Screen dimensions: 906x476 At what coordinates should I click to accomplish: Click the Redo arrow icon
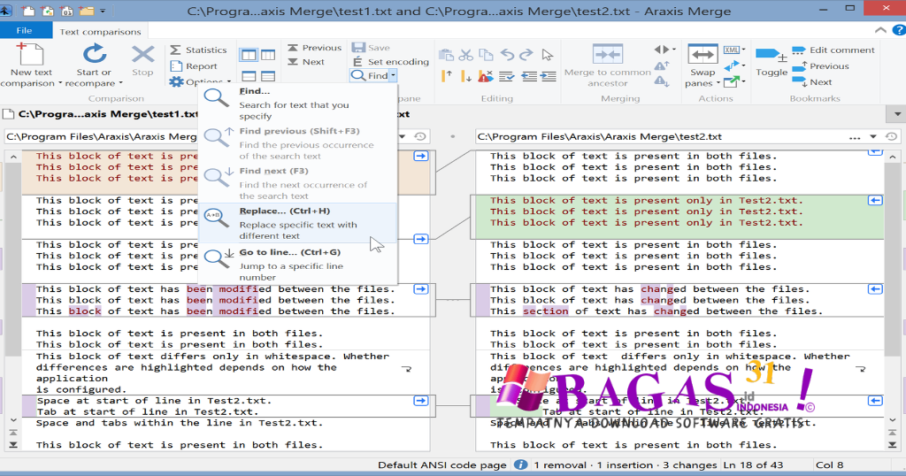click(x=526, y=55)
